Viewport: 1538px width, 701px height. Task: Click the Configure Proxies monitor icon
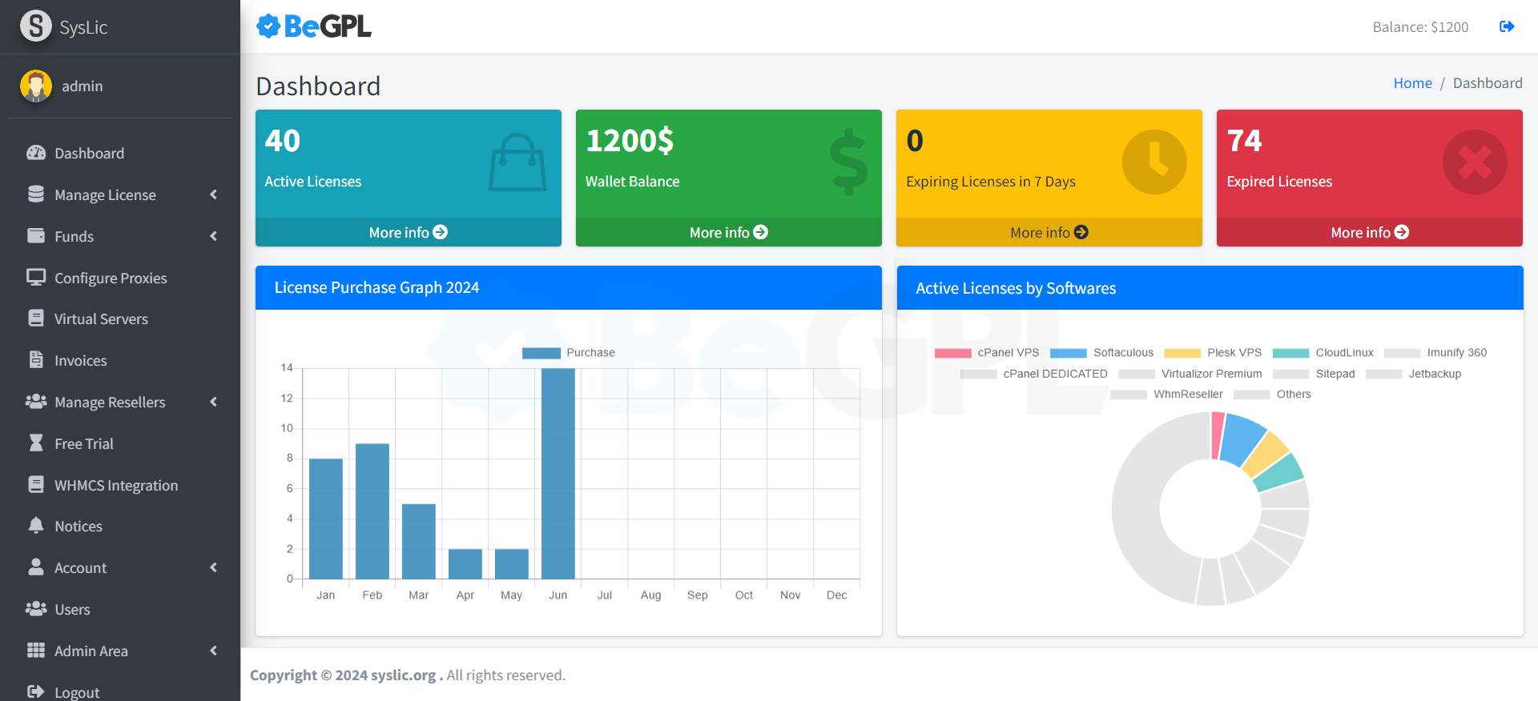(x=36, y=278)
